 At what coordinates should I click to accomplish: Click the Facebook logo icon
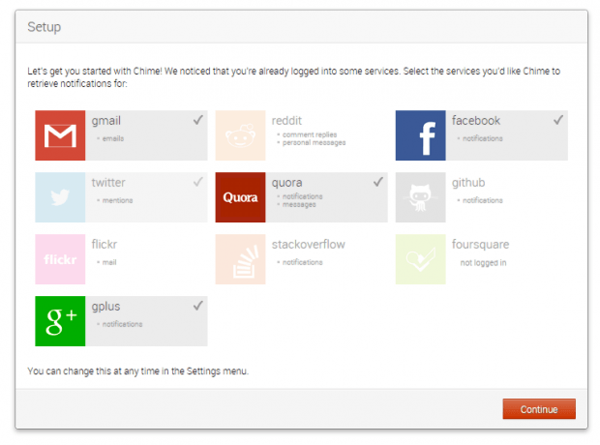420,135
